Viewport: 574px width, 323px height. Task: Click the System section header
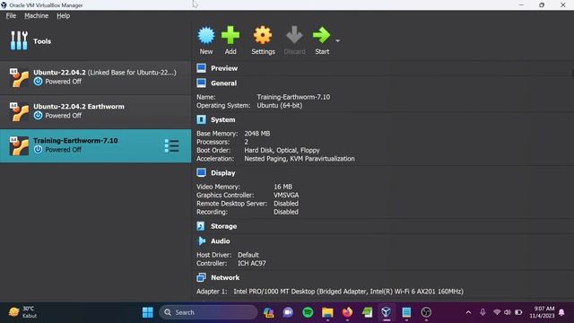[x=223, y=119]
